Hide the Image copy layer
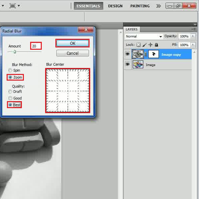Viewport: 199px width, 199px height. [x=128, y=54]
